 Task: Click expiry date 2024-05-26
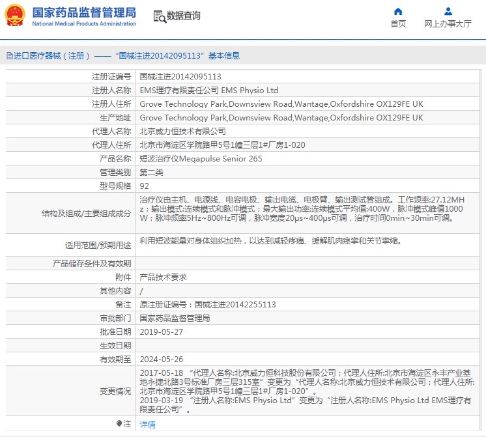[161, 359]
